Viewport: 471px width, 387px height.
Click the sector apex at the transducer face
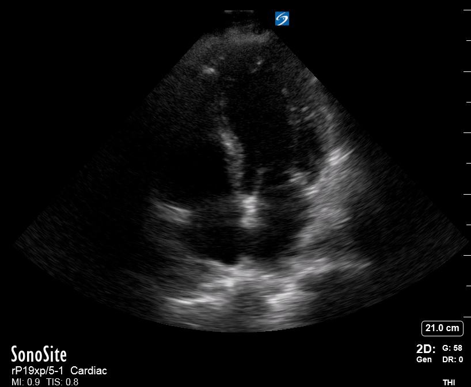239,13
